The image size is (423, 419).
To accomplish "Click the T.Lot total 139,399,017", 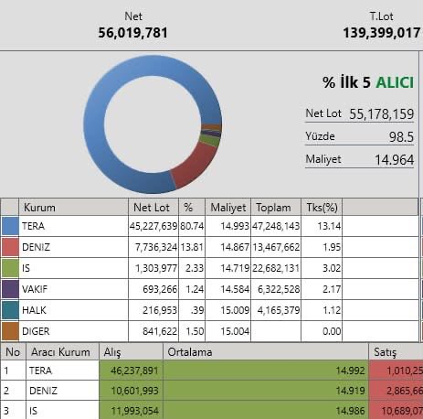I will click(382, 33).
